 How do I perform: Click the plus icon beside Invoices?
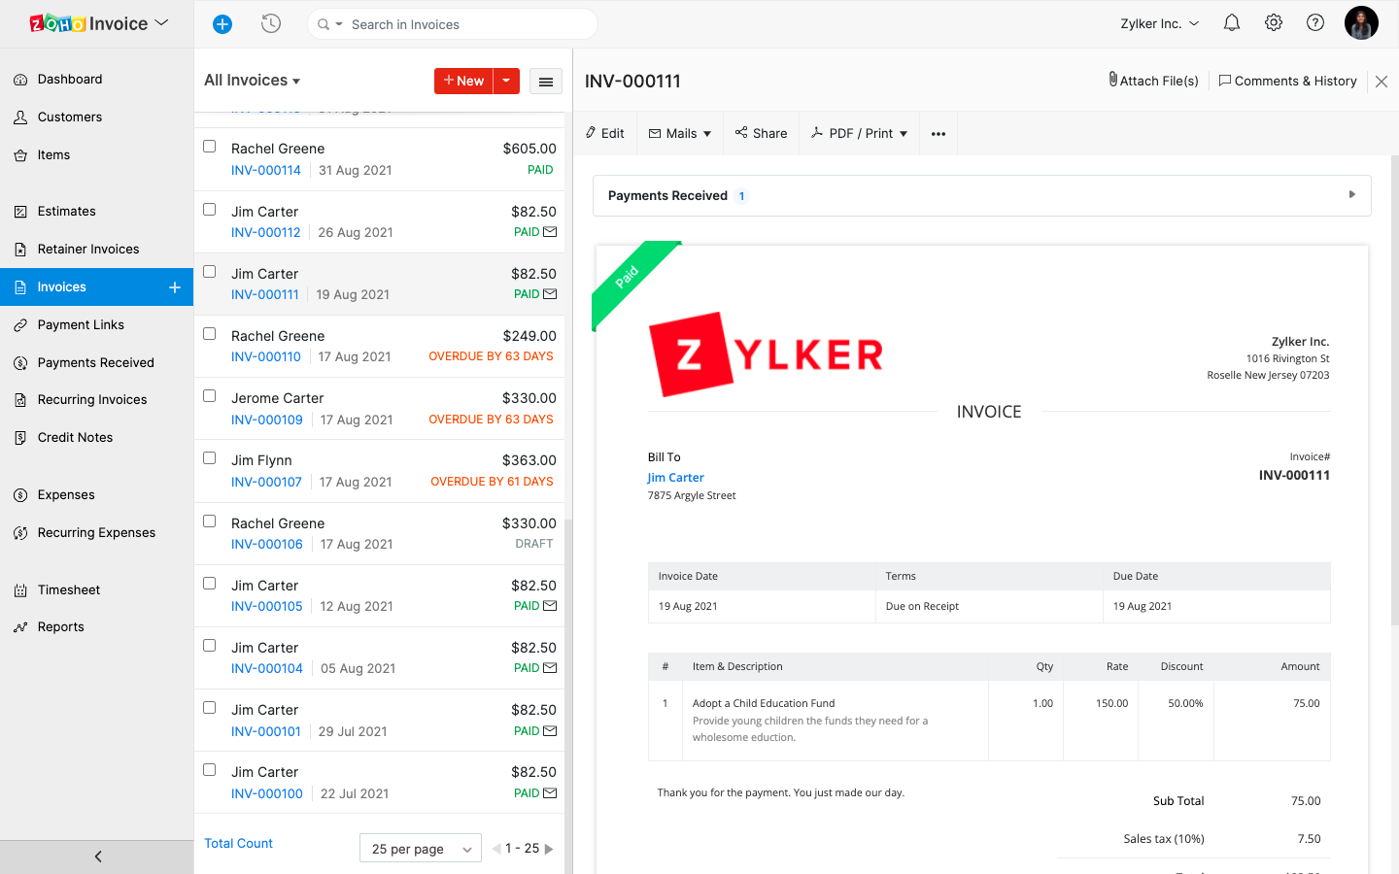(x=175, y=287)
